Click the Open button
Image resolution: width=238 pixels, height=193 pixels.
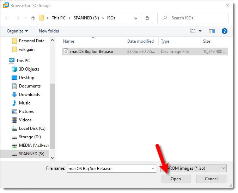176,179
